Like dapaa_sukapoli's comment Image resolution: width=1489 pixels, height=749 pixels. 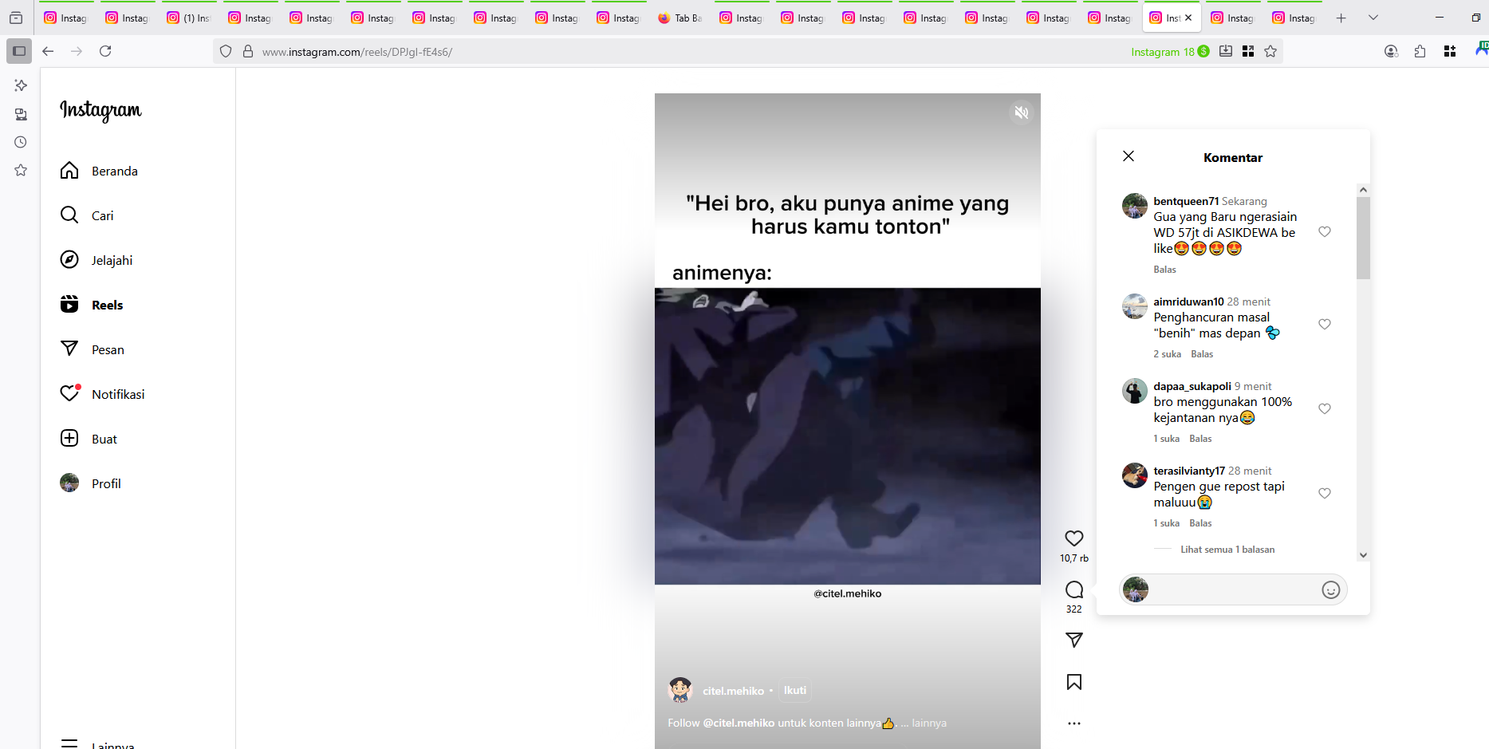(1325, 408)
